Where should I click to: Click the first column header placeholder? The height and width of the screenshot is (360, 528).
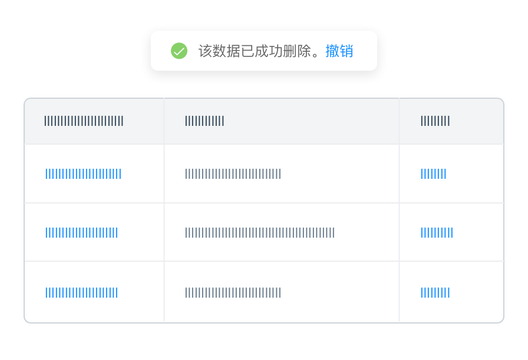pyautogui.click(x=84, y=121)
